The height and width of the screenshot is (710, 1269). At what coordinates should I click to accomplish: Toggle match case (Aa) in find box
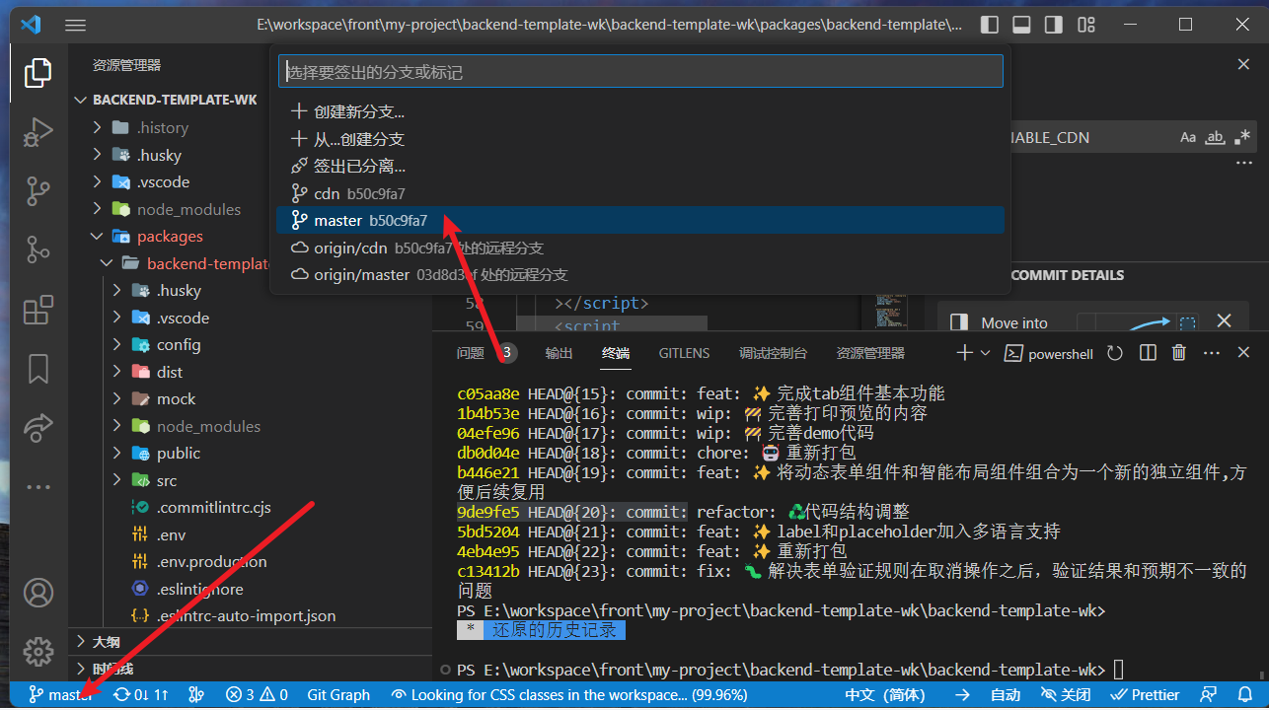pos(1188,138)
